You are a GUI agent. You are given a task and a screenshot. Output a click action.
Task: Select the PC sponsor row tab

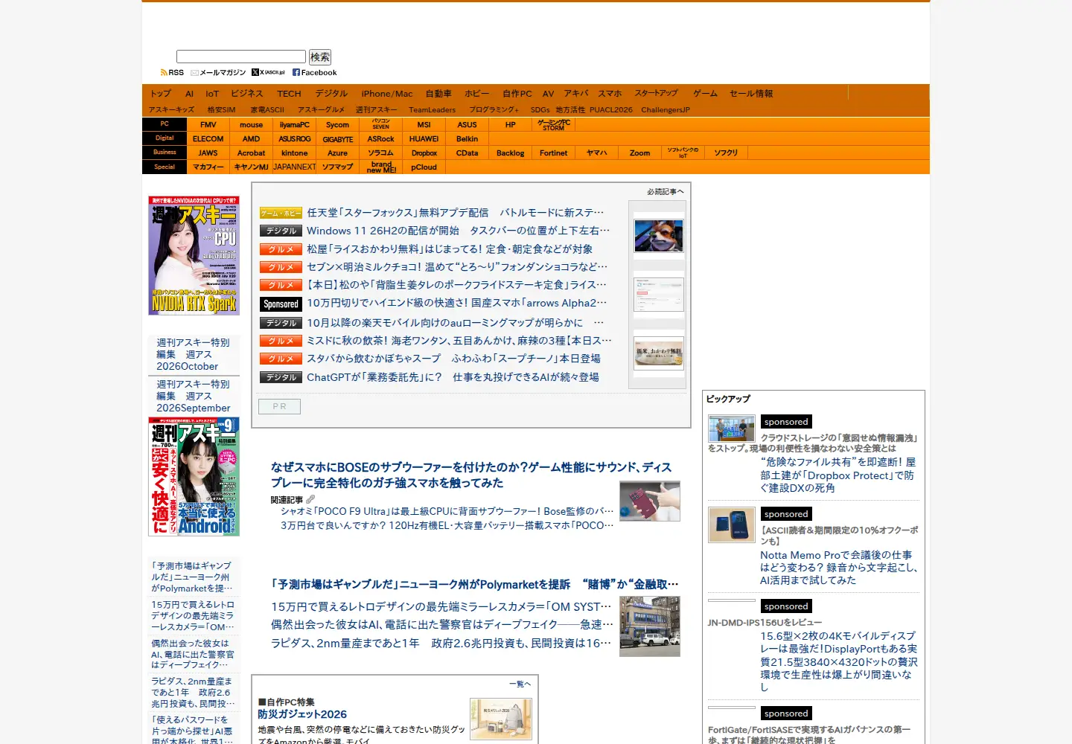tap(165, 124)
